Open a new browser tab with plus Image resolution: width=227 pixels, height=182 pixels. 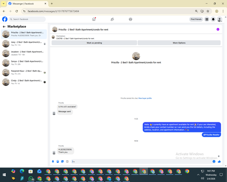pos(52,4)
